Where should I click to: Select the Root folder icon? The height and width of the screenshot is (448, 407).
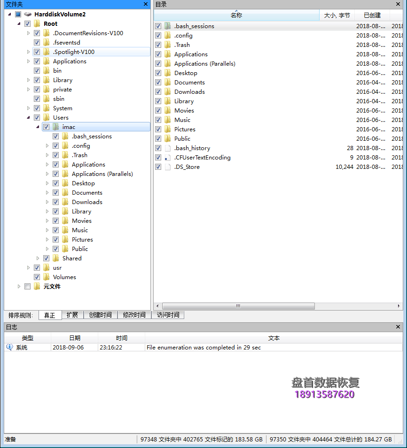coord(36,23)
